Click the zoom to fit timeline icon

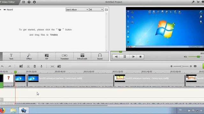coord(195,66)
